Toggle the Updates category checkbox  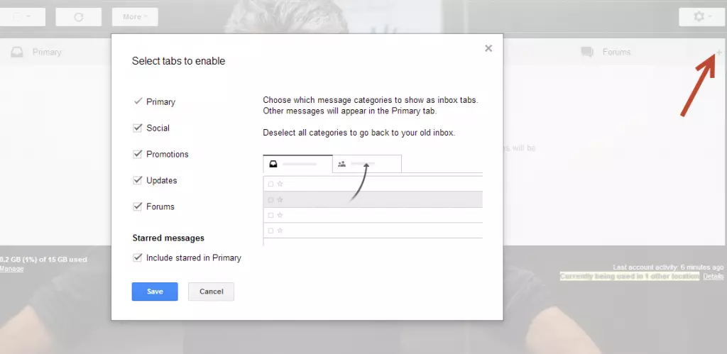tap(137, 180)
